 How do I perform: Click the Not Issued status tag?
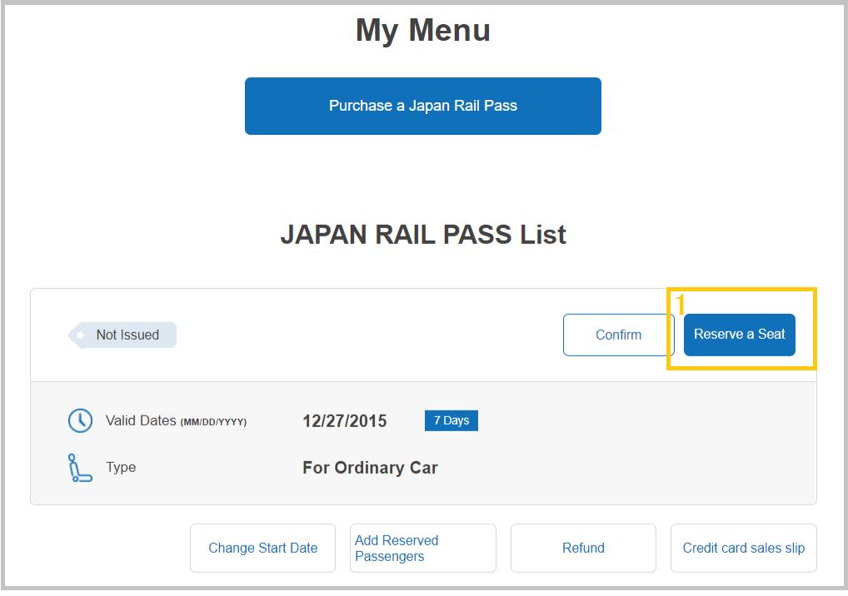[x=122, y=335]
